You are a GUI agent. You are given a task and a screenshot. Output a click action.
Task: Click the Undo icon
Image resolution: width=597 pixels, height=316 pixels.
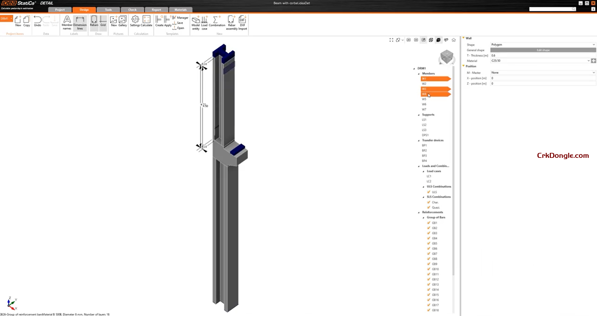(37, 21)
